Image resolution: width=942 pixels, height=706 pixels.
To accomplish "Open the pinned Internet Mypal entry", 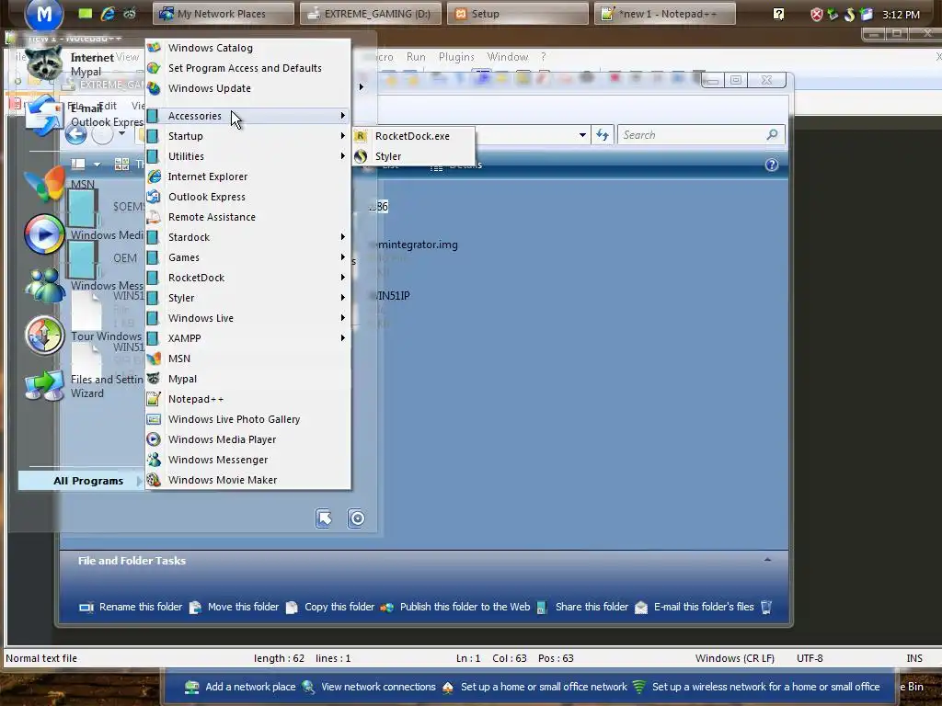I will [84, 64].
